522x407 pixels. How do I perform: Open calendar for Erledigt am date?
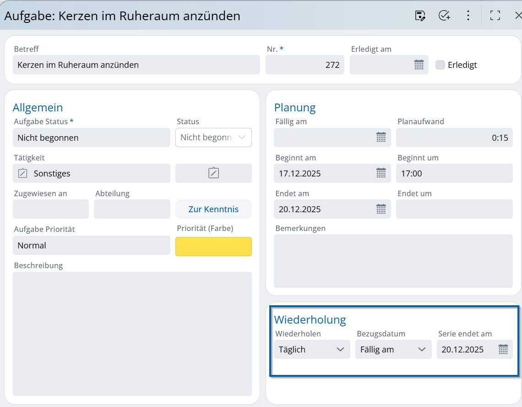pyautogui.click(x=419, y=65)
